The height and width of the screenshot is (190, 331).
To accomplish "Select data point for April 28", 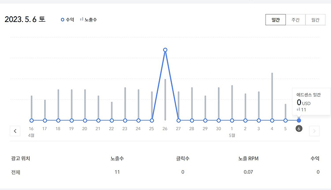I will (x=192, y=121).
